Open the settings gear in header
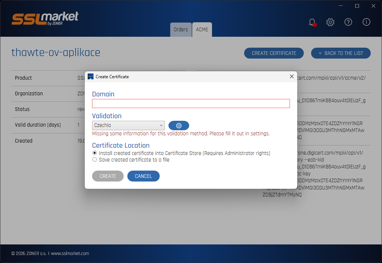This screenshot has width=382, height=263. [x=330, y=22]
